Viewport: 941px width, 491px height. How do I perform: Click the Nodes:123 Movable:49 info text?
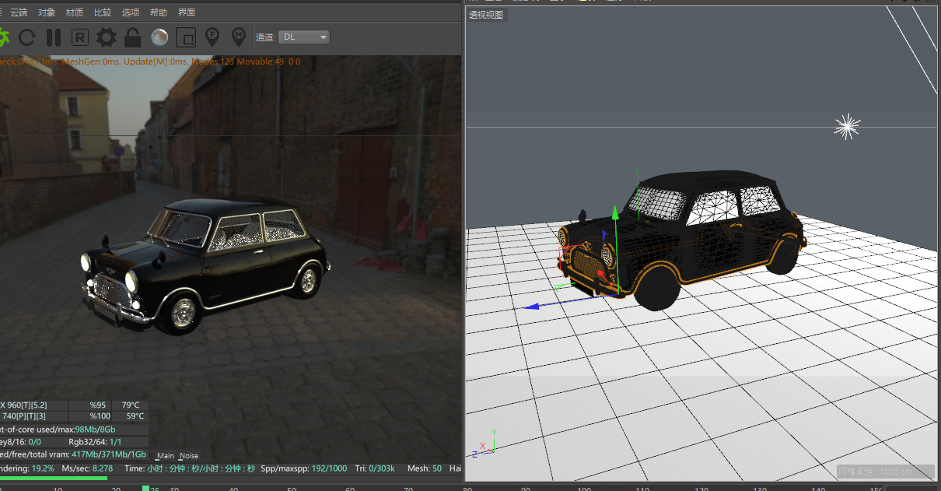tap(240, 61)
